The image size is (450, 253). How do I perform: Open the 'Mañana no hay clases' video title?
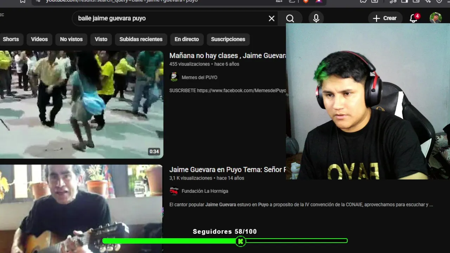tap(227, 56)
